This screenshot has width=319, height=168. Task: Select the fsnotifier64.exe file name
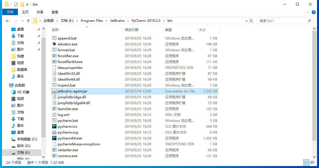click(70, 62)
